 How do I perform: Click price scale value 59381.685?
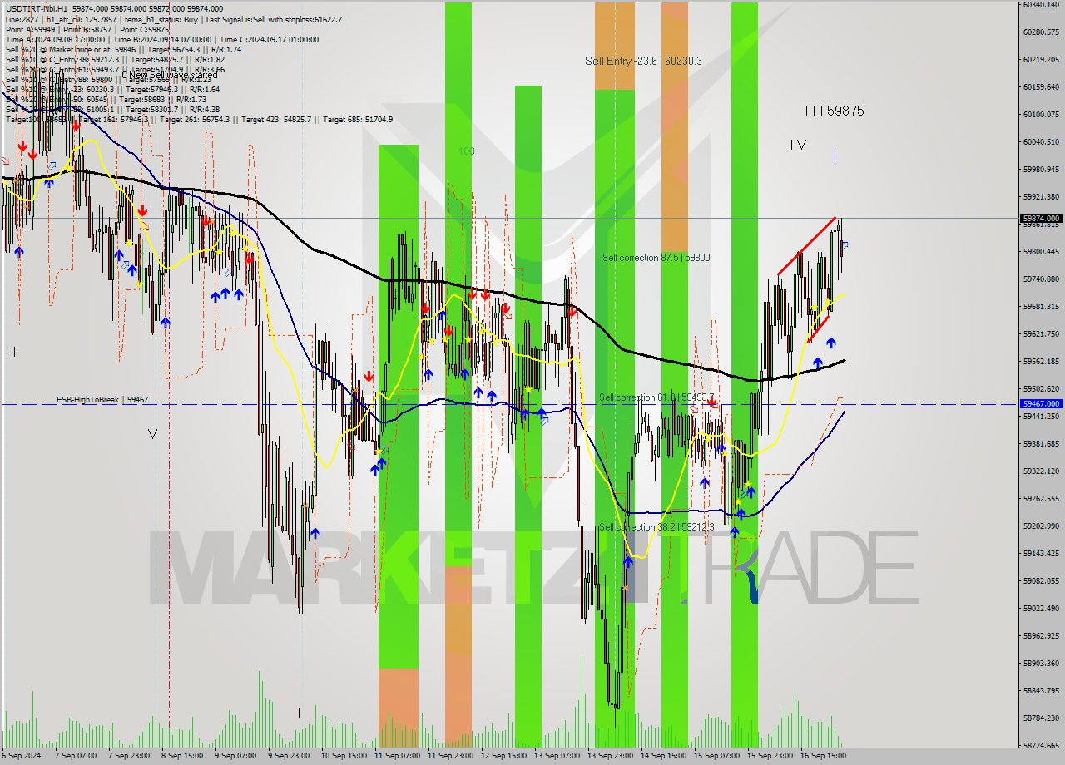[1042, 443]
